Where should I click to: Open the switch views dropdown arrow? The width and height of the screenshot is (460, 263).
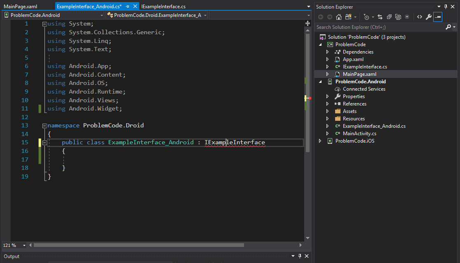pos(355,17)
